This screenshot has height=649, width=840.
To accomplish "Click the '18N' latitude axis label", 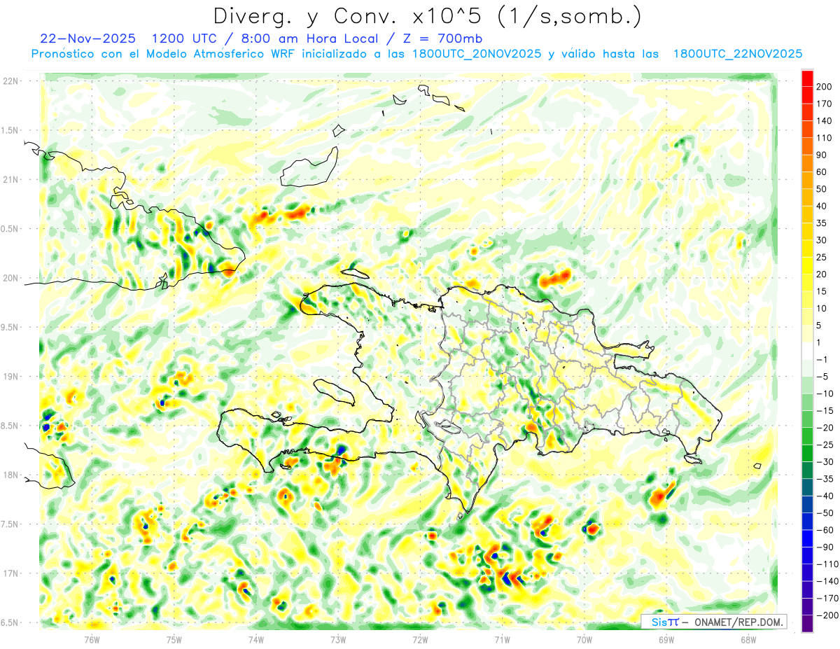I will click(10, 475).
